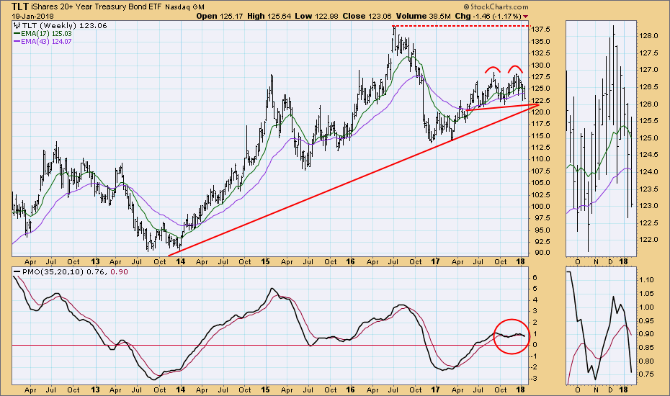Click the 6 label on the PMO axis
Viewport: 670px width, 396px height.
pyautogui.click(x=535, y=278)
